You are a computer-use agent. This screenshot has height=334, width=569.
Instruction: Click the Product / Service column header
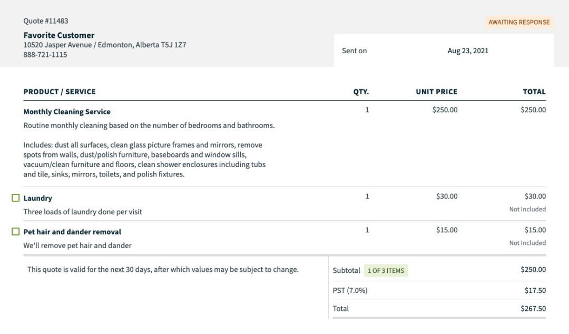60,92
